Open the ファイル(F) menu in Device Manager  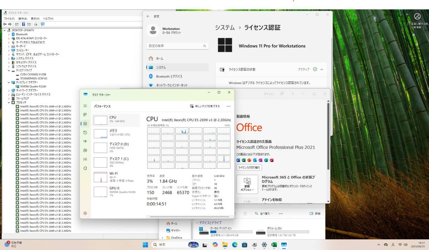[9, 19]
